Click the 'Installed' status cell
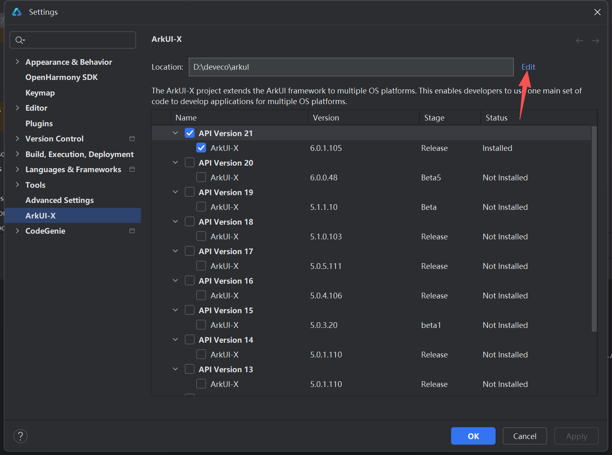 497,148
